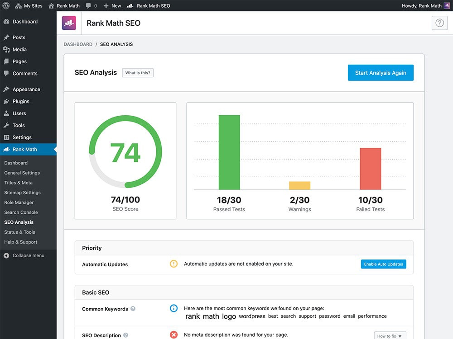Click the 'performance' keyword
This screenshot has height=339, width=453.
(x=372, y=316)
